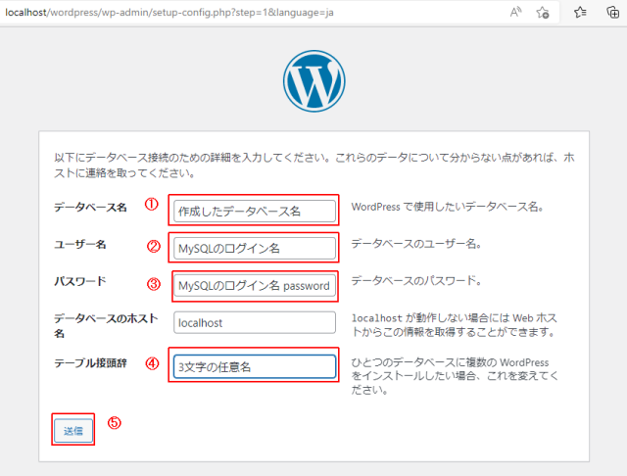Click the table prefix help description text

tap(455, 376)
